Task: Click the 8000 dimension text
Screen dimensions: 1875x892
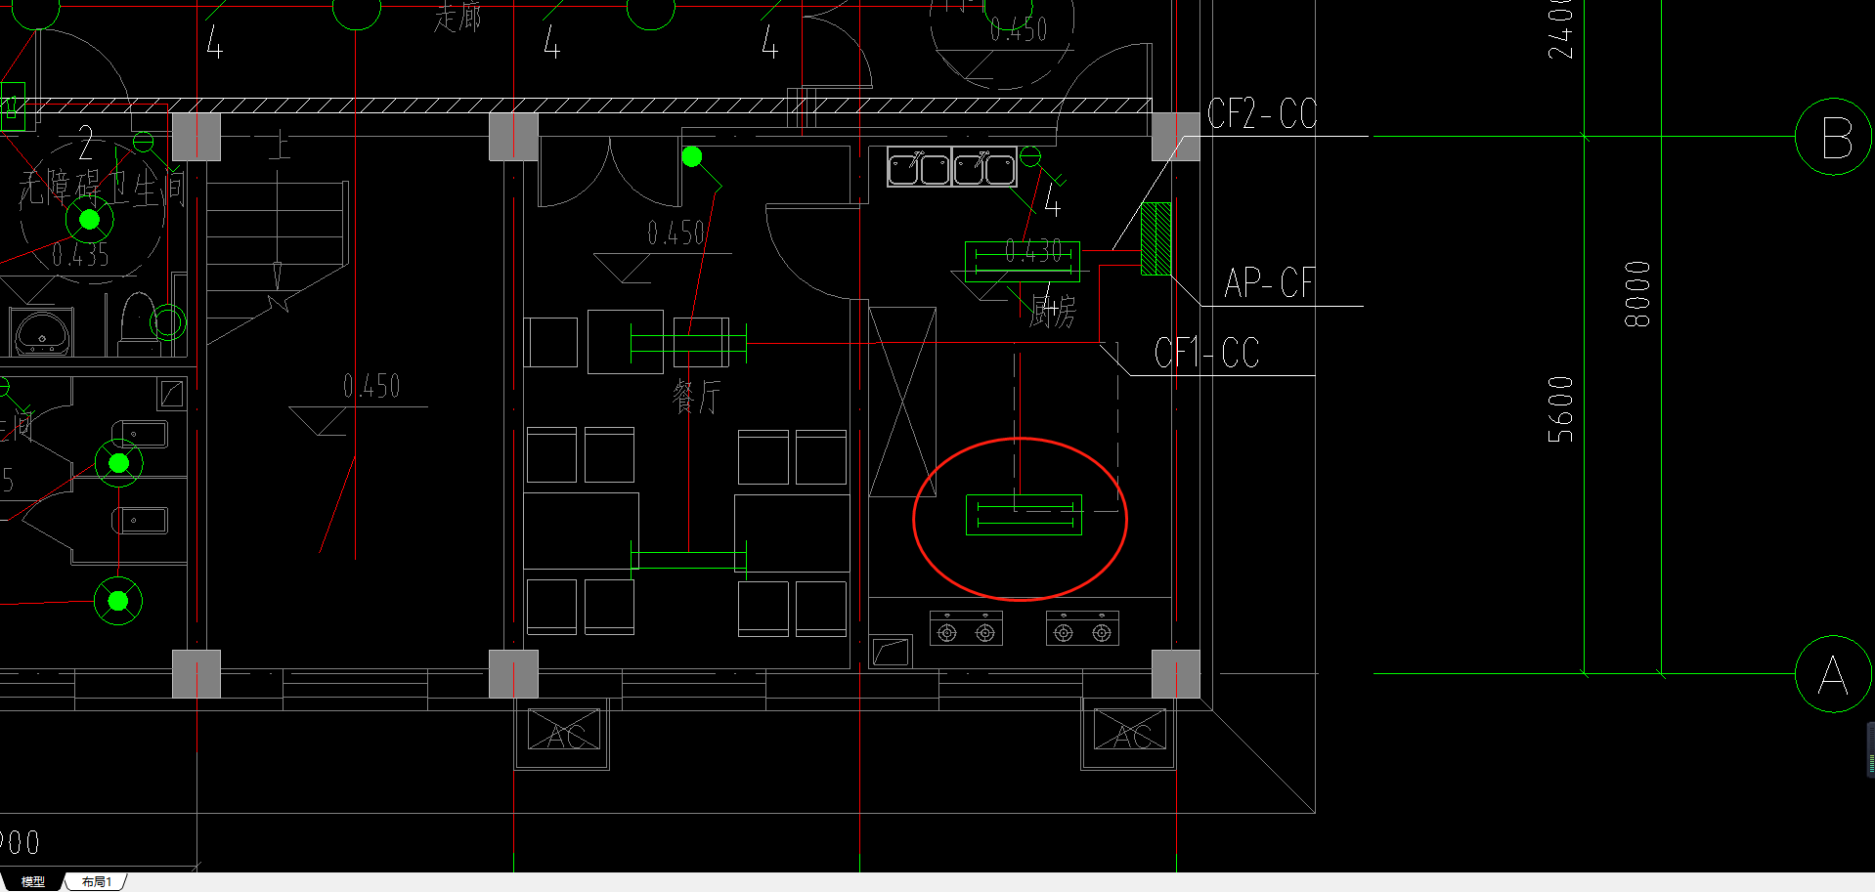Action: [1637, 294]
